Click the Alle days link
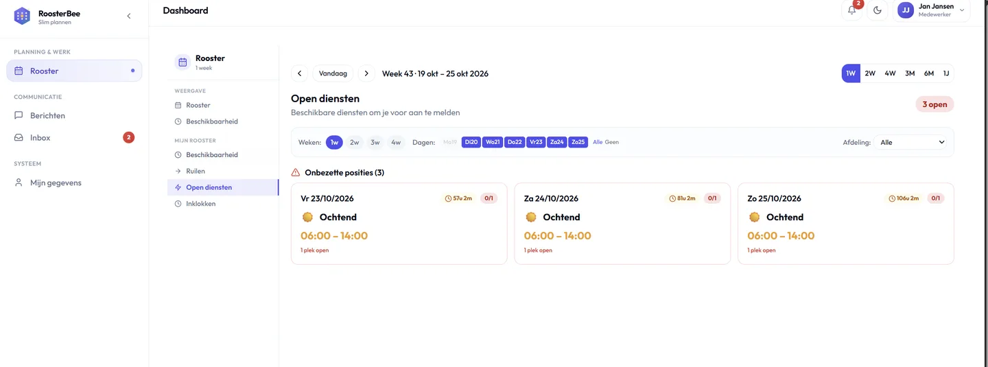 coord(598,142)
